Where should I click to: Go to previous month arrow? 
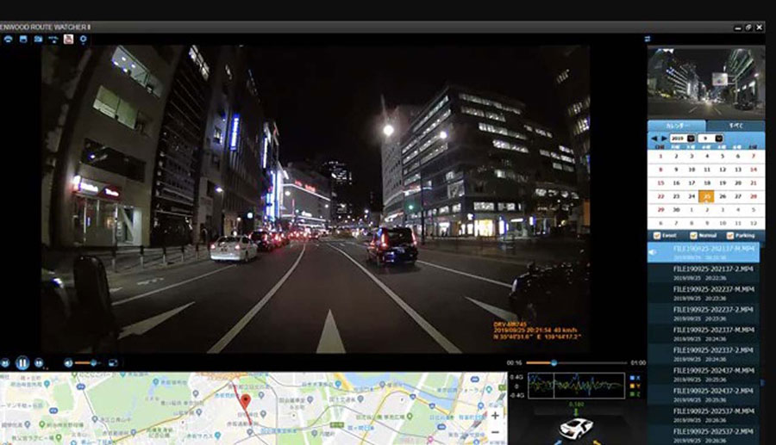pos(654,139)
